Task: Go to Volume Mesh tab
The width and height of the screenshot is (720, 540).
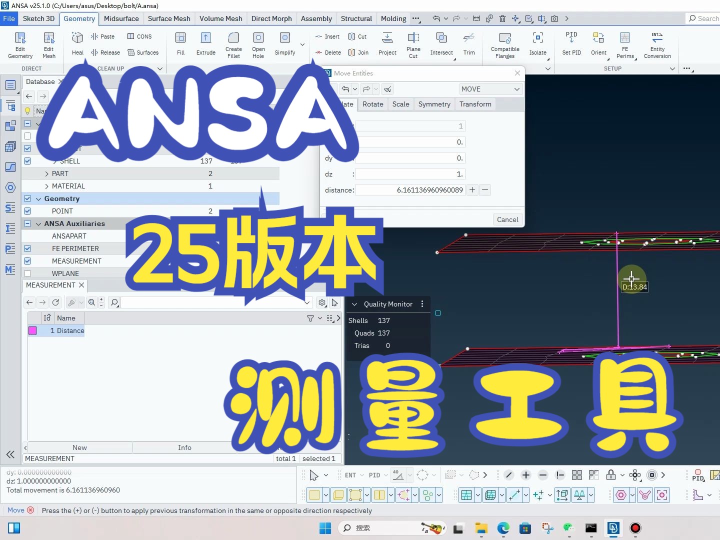Action: click(221, 18)
